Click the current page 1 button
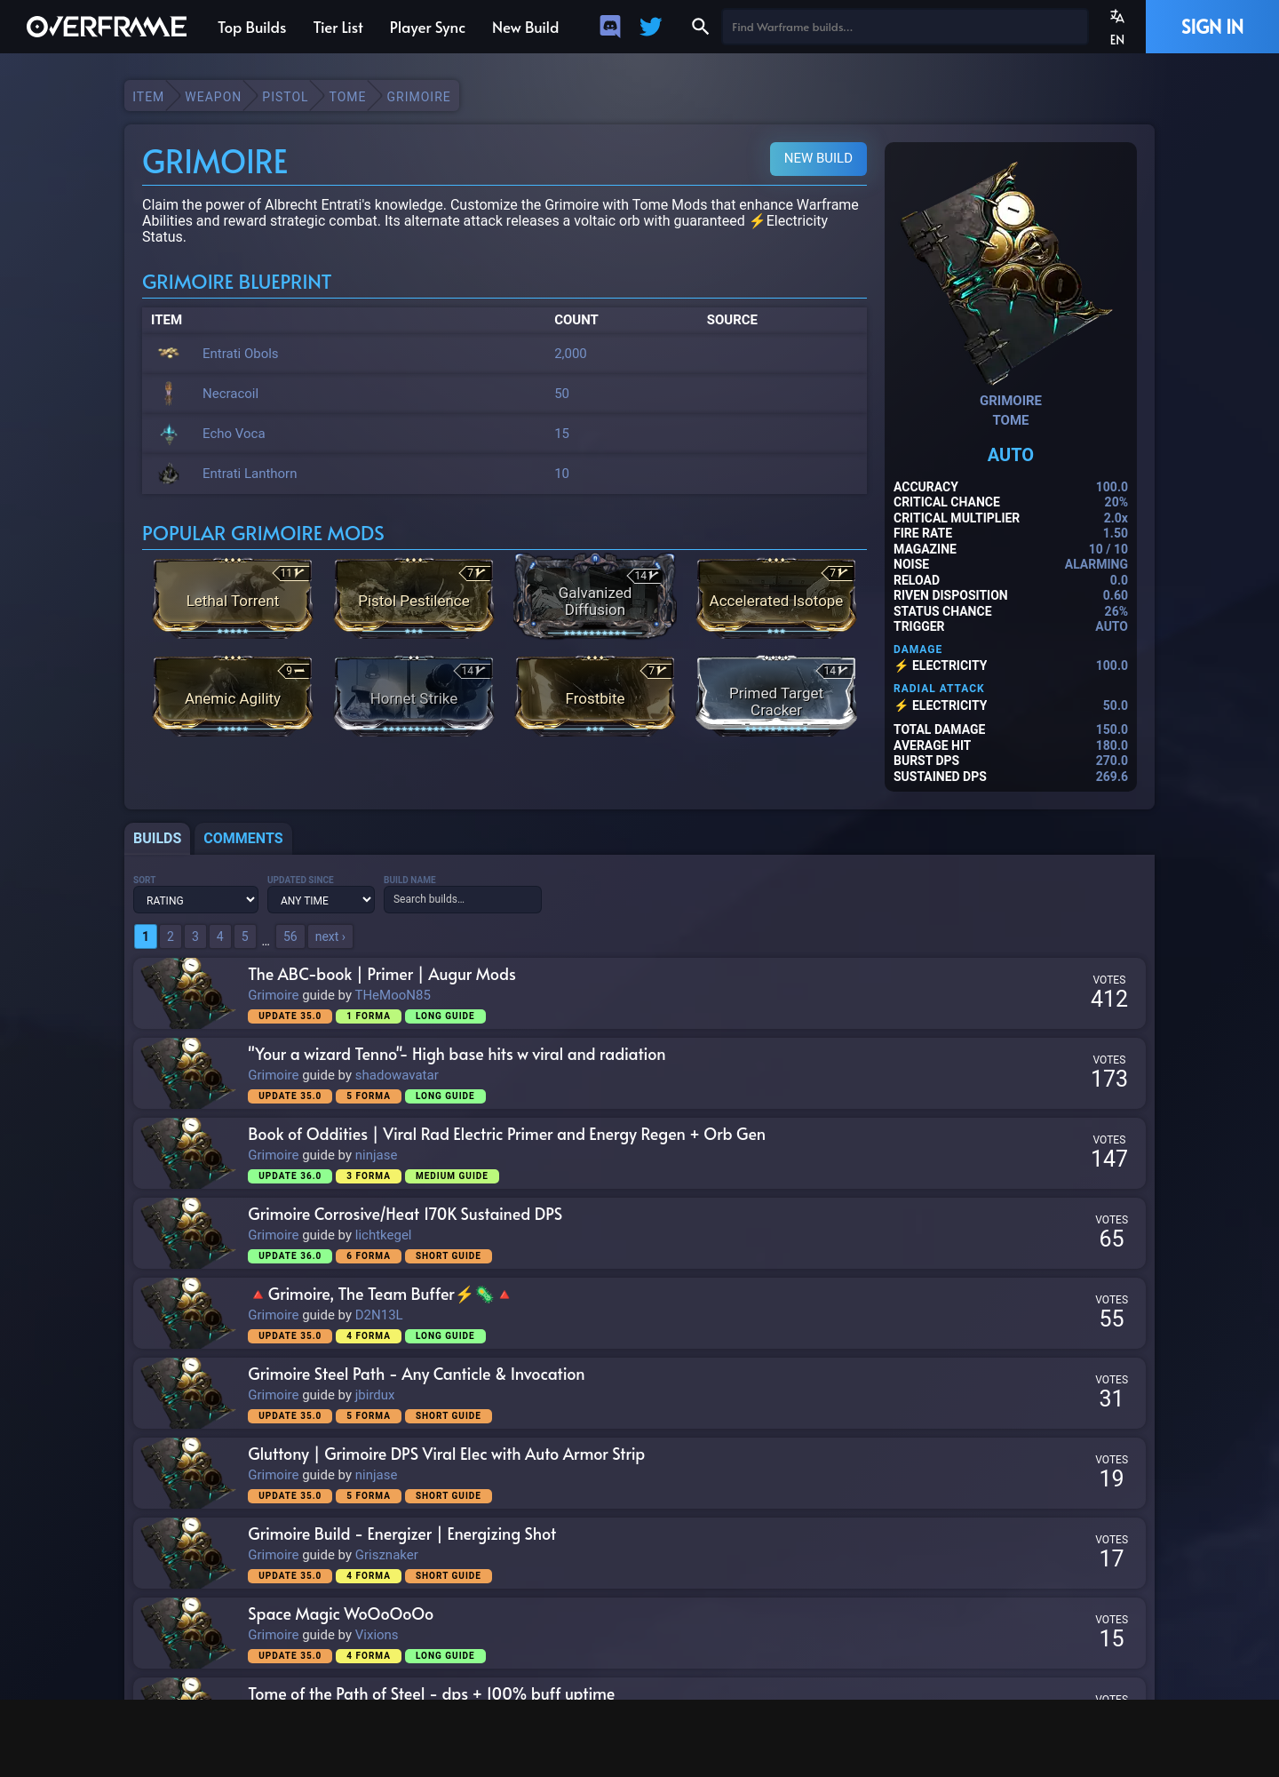This screenshot has height=1777, width=1279. [x=146, y=936]
